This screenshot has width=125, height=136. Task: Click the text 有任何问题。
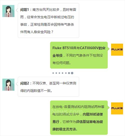[62, 63]
